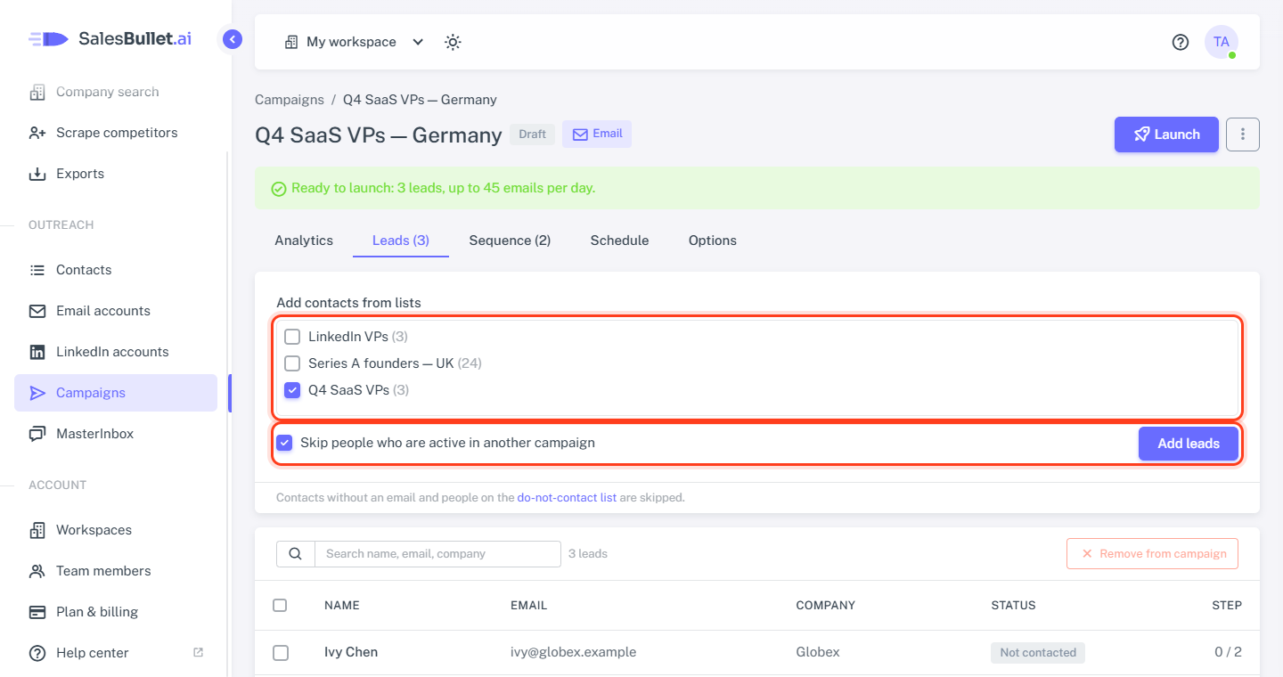The height and width of the screenshot is (677, 1283).
Task: Focus the lead search input field
Action: coord(437,553)
